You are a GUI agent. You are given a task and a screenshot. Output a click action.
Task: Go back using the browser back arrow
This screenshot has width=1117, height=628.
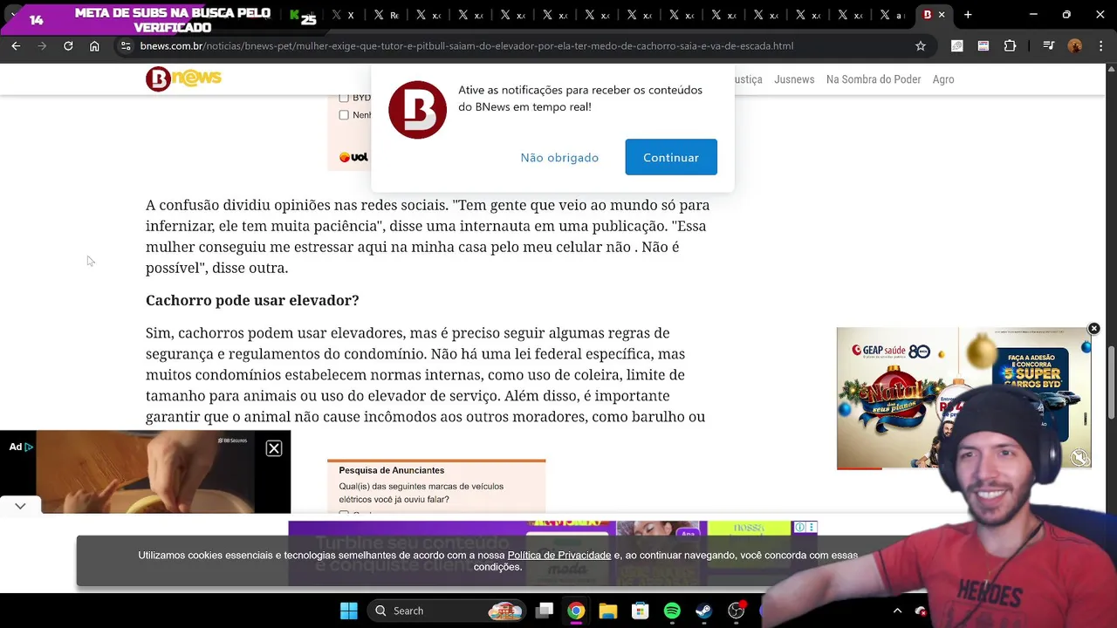coord(16,45)
